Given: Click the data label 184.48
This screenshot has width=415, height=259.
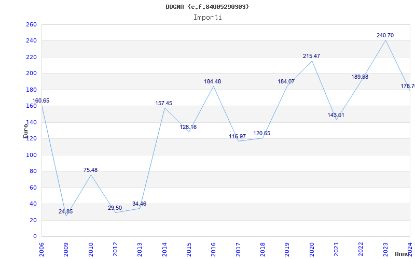Looking at the screenshot, I should point(213,82).
